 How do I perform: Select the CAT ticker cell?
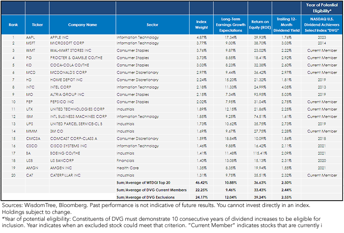[29, 176]
